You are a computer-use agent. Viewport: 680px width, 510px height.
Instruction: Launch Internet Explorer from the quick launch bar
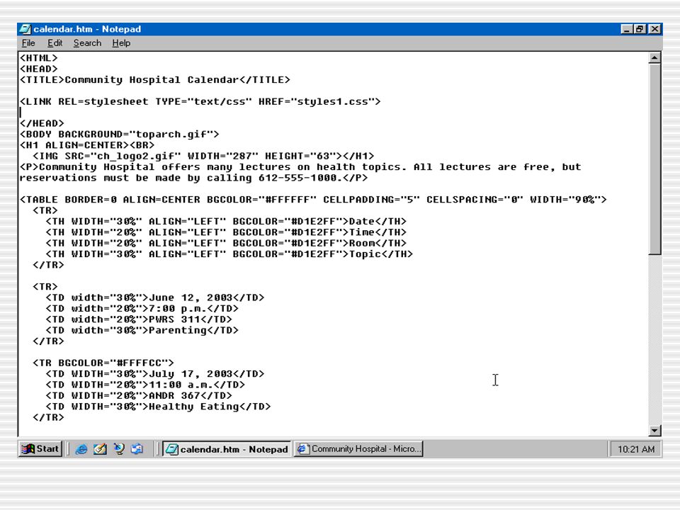81,449
